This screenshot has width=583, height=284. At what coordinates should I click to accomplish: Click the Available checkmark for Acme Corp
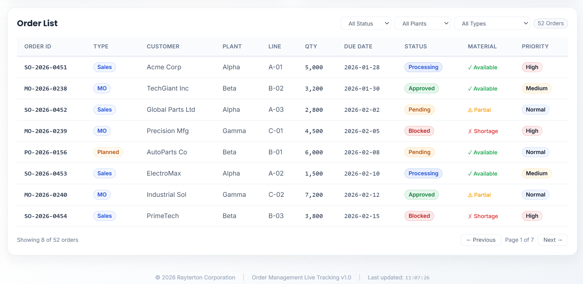482,67
